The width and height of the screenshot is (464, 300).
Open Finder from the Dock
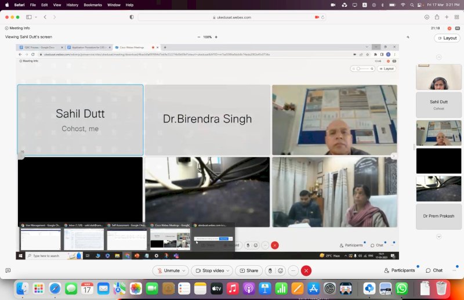click(23, 288)
